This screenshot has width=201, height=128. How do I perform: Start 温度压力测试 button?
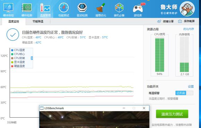point(172,114)
